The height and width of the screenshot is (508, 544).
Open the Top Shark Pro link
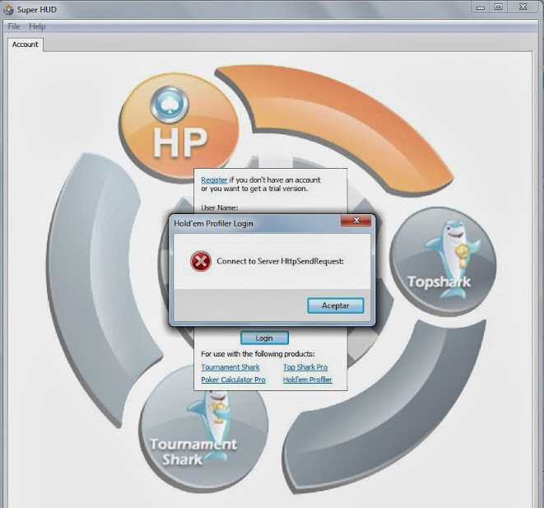click(305, 367)
